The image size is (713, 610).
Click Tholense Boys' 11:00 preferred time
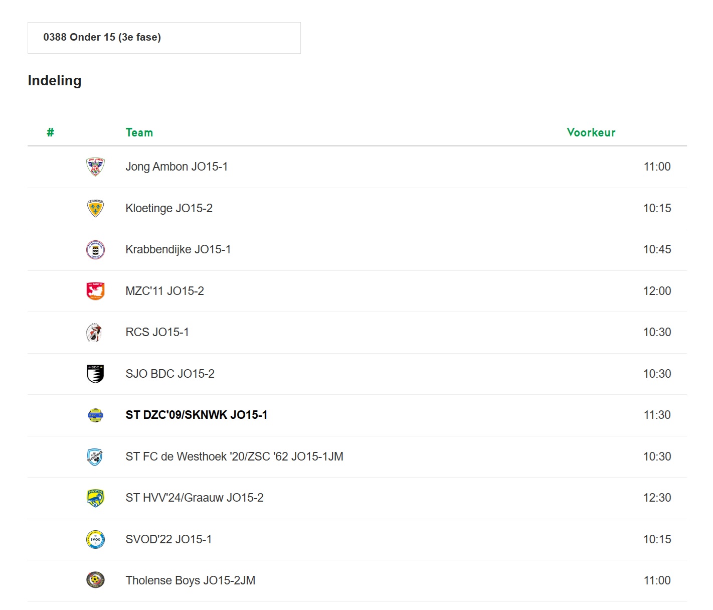657,580
